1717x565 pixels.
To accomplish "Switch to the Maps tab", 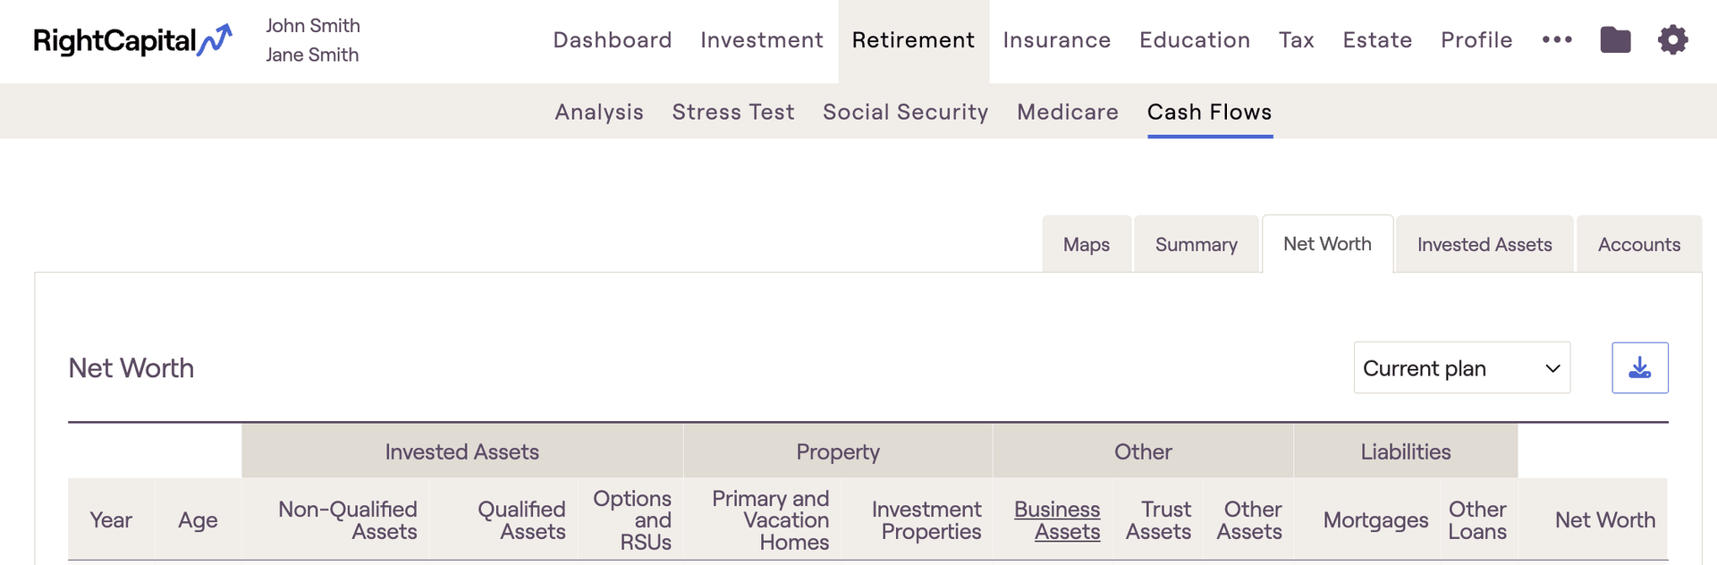I will tap(1087, 244).
